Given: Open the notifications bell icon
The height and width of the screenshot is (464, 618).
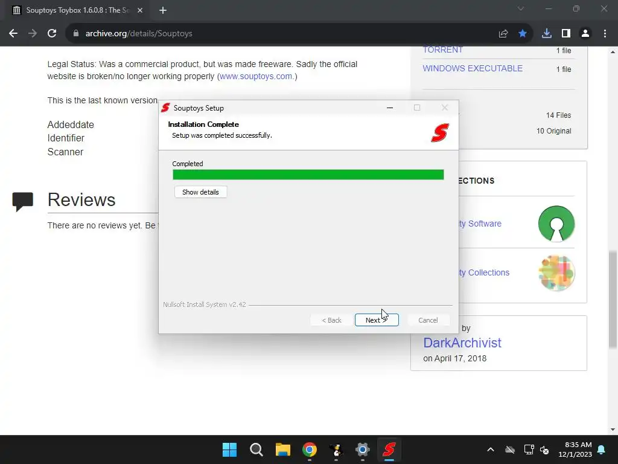Looking at the screenshot, I should click(602, 449).
